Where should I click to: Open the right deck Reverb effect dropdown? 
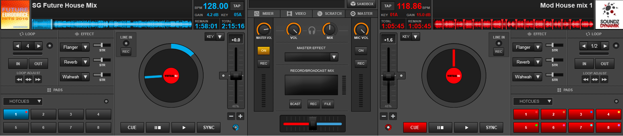click(538, 62)
